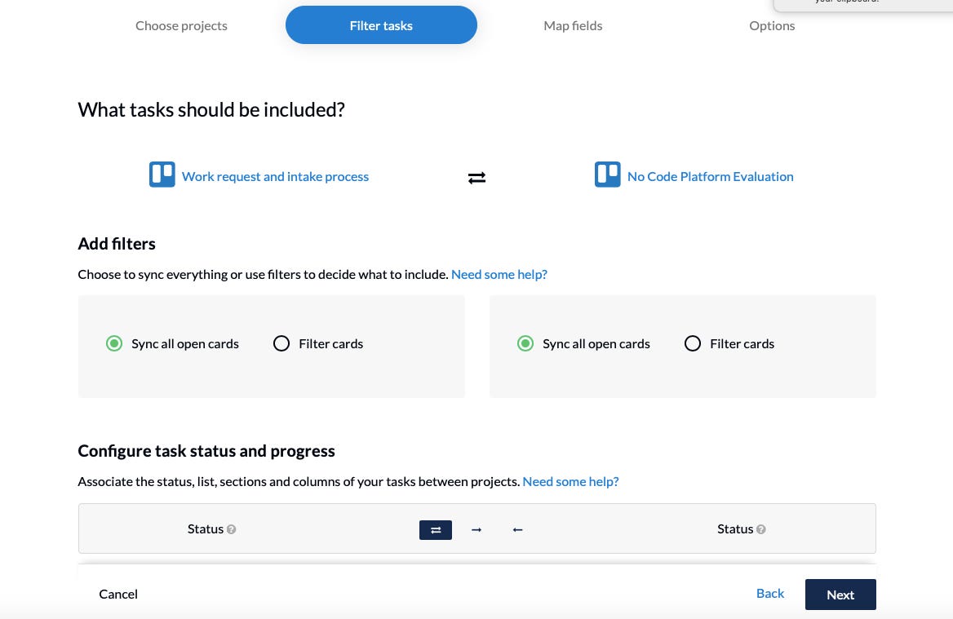This screenshot has height=619, width=953.
Task: Open the Need some help link under Add filters
Action: point(499,274)
